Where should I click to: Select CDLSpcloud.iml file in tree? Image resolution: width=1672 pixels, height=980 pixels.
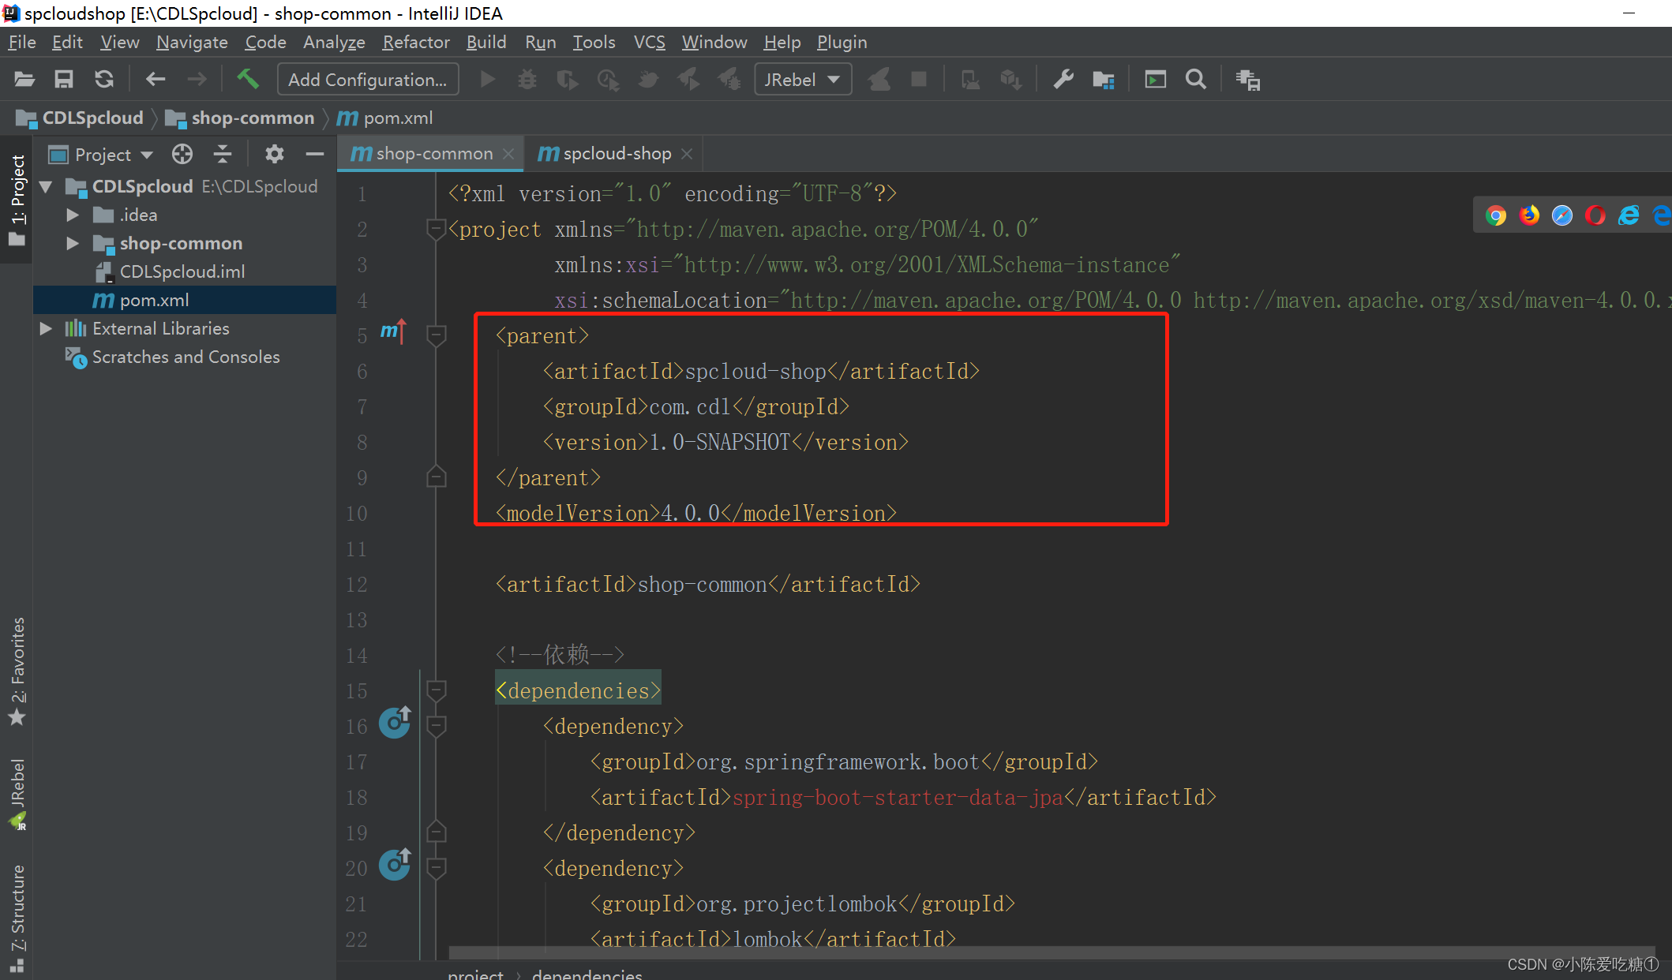tap(182, 271)
